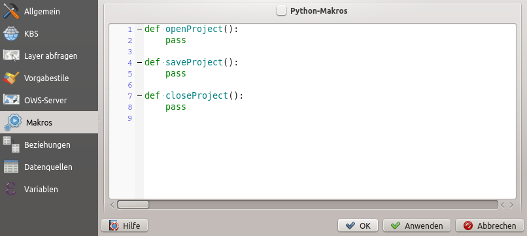Collapse the openProject function fold marker

tap(139, 29)
